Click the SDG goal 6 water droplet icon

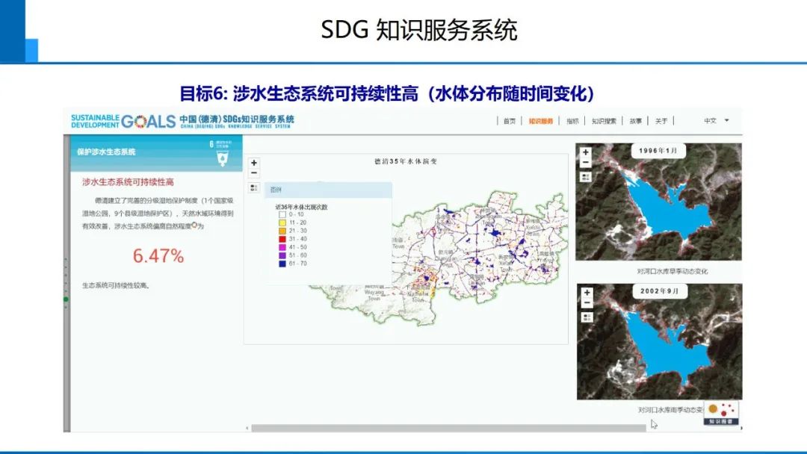(x=220, y=158)
